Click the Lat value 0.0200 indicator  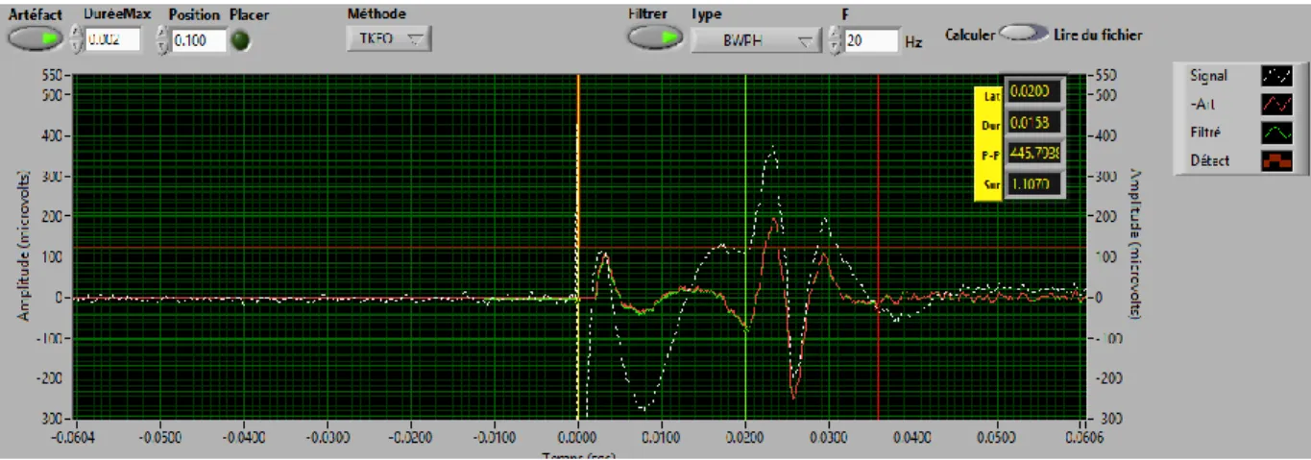[x=1034, y=92]
